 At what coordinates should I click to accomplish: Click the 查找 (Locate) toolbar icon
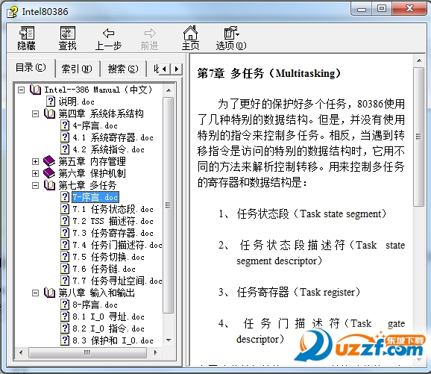point(68,33)
